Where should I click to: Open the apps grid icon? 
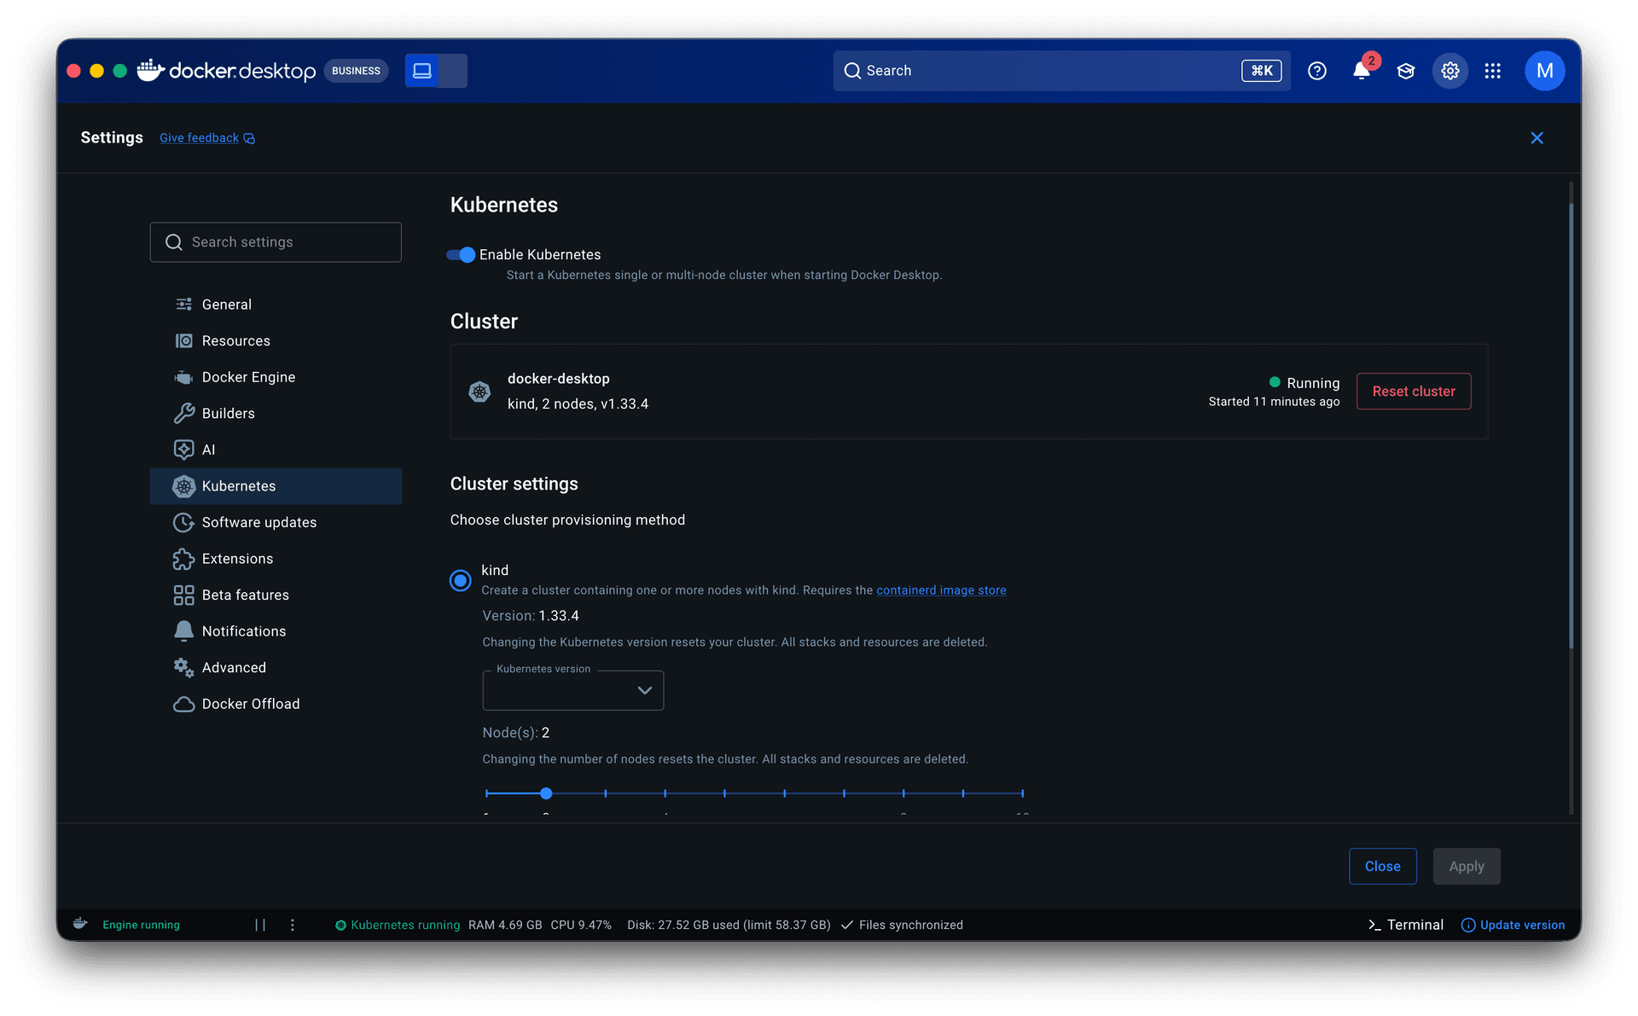pyautogui.click(x=1492, y=71)
